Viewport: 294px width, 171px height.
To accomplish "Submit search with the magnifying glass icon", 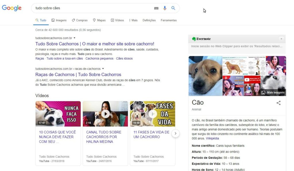I will coord(173,8).
